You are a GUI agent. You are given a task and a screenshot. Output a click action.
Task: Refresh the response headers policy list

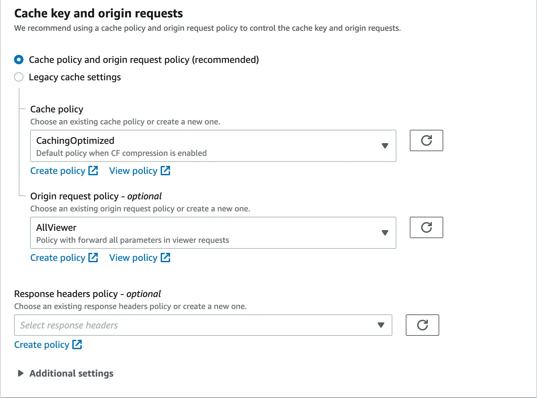point(422,325)
